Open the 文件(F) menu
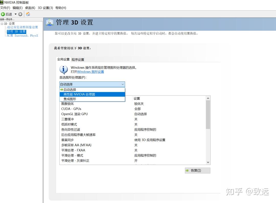 tap(5, 8)
